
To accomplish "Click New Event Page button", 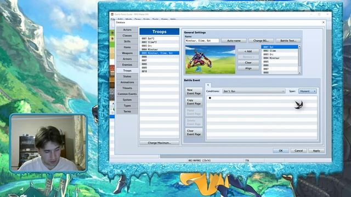I will [x=194, y=91].
